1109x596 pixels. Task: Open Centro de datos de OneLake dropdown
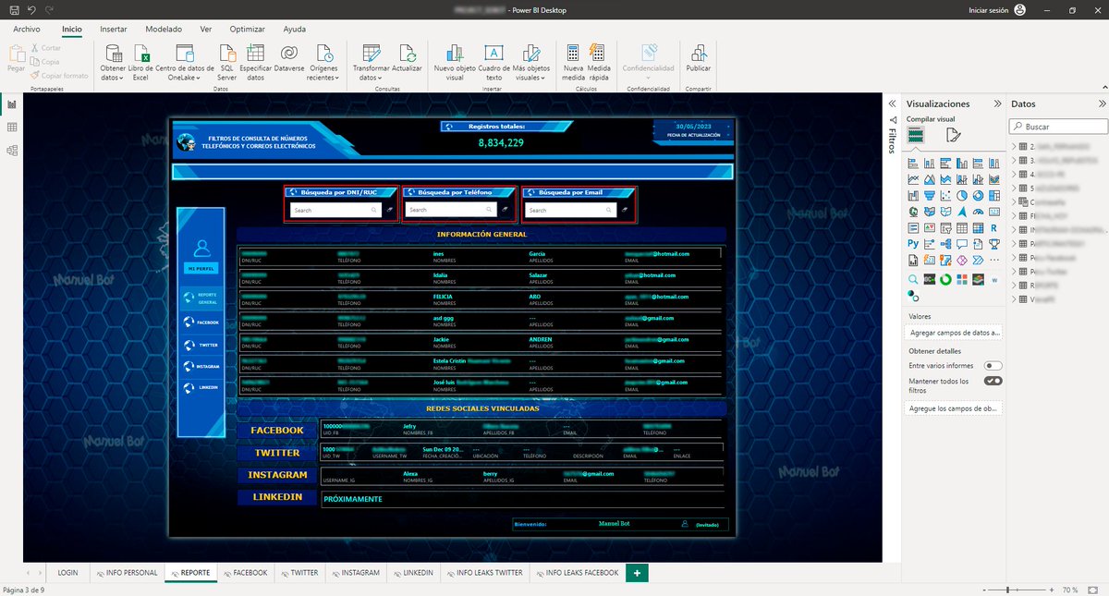point(184,62)
